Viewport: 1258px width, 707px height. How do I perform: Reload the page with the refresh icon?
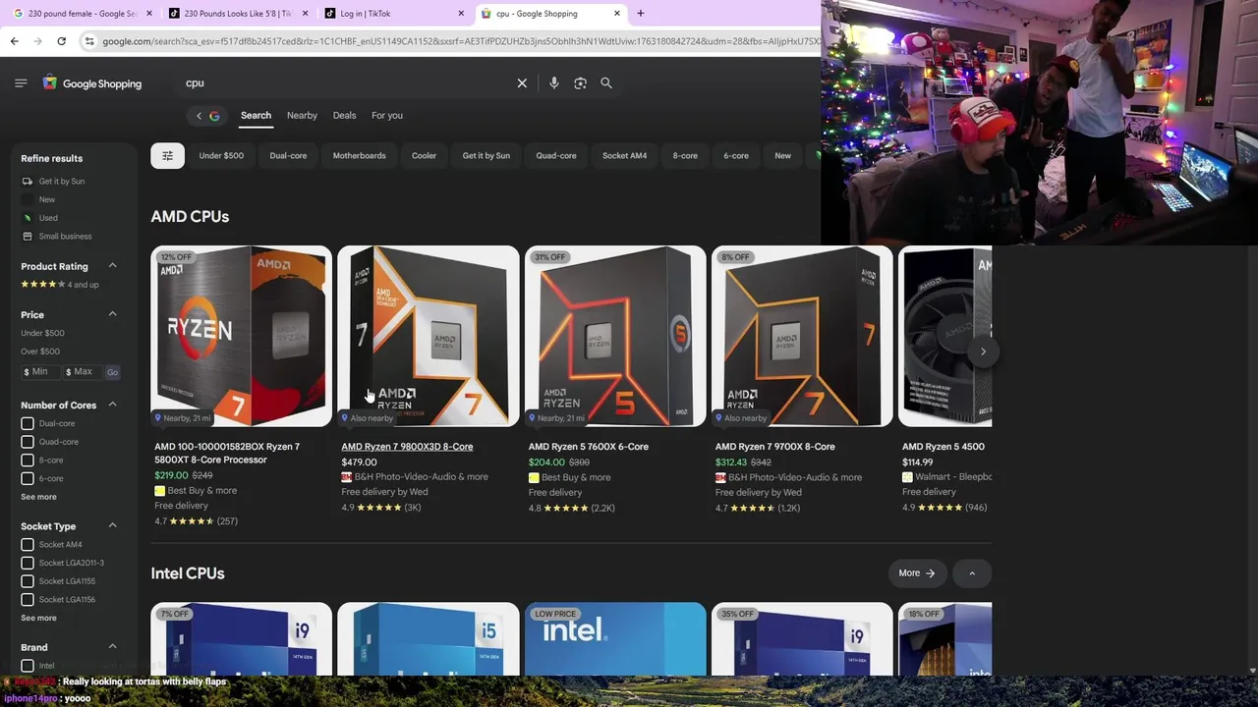[61, 41]
